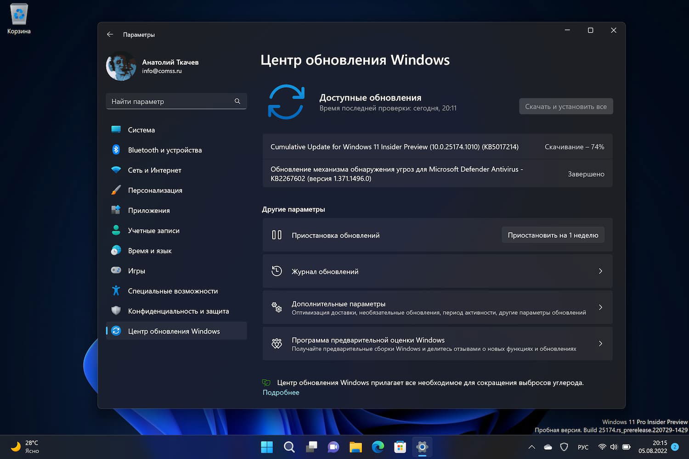Open Bluetooth и устройства section
This screenshot has width=689, height=459.
pyautogui.click(x=176, y=150)
